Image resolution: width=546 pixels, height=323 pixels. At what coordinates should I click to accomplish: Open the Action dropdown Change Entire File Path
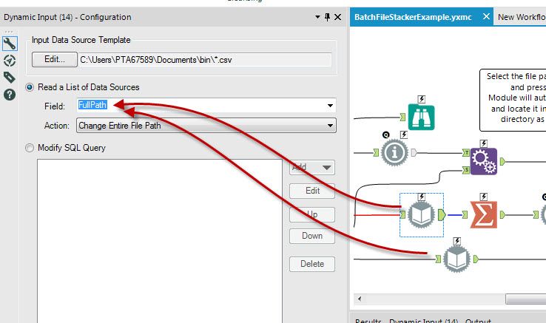pyautogui.click(x=206, y=126)
